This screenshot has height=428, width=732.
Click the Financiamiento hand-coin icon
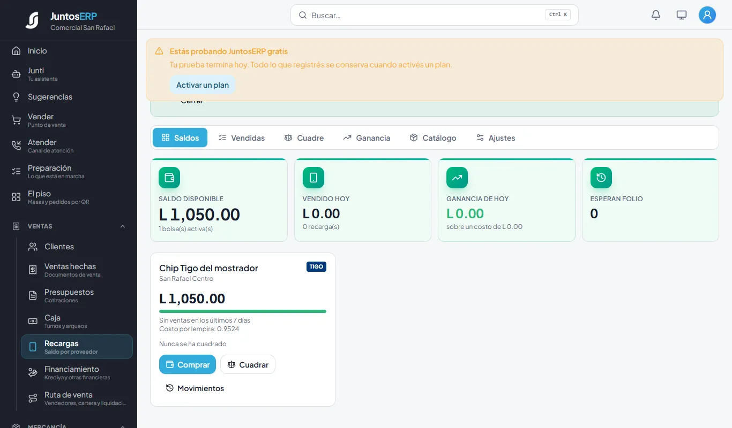tap(33, 373)
